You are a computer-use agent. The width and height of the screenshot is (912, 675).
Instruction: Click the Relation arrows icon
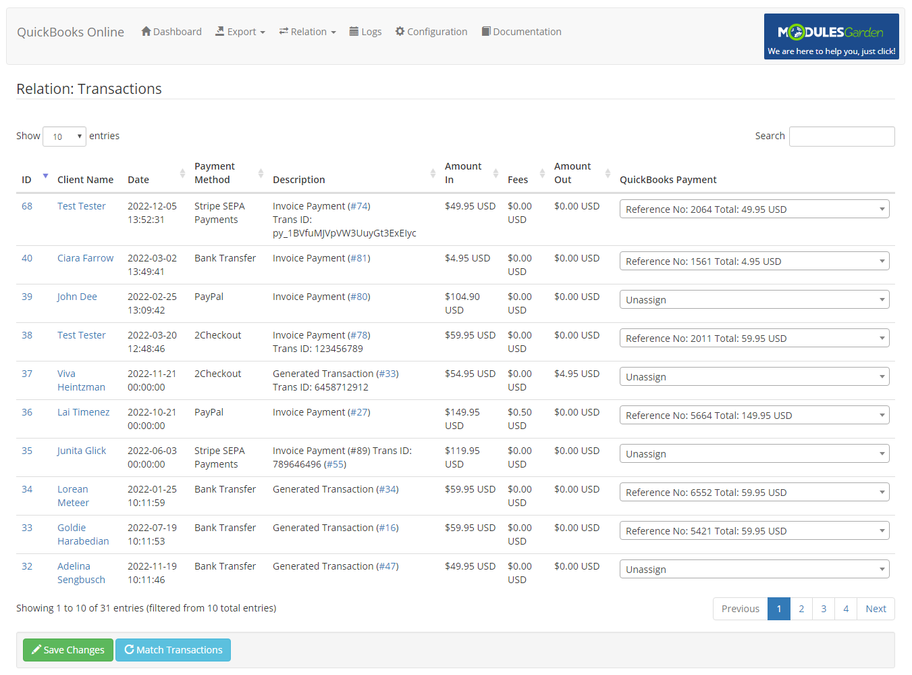pos(284,31)
